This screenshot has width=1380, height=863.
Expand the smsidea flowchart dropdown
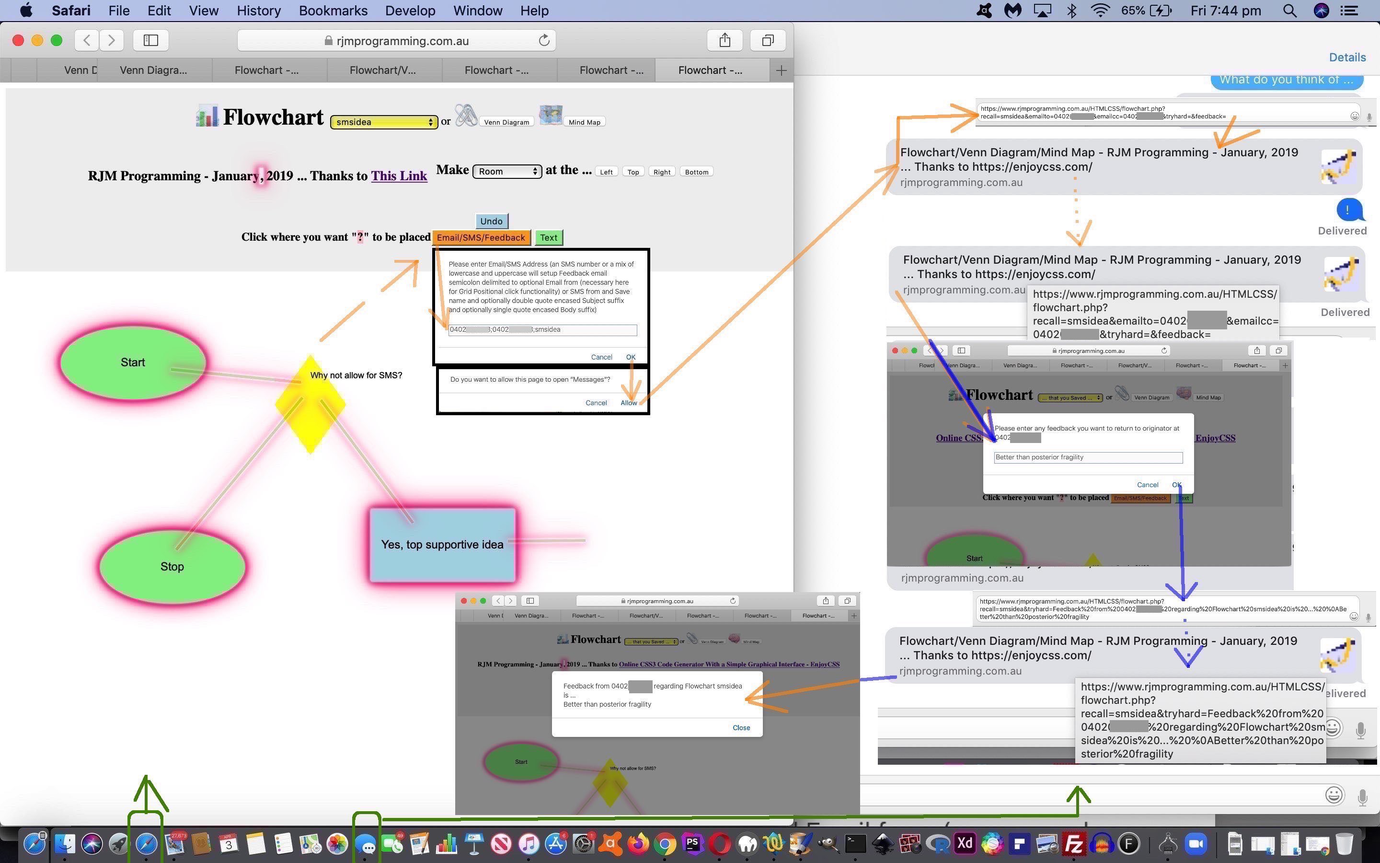tap(384, 122)
